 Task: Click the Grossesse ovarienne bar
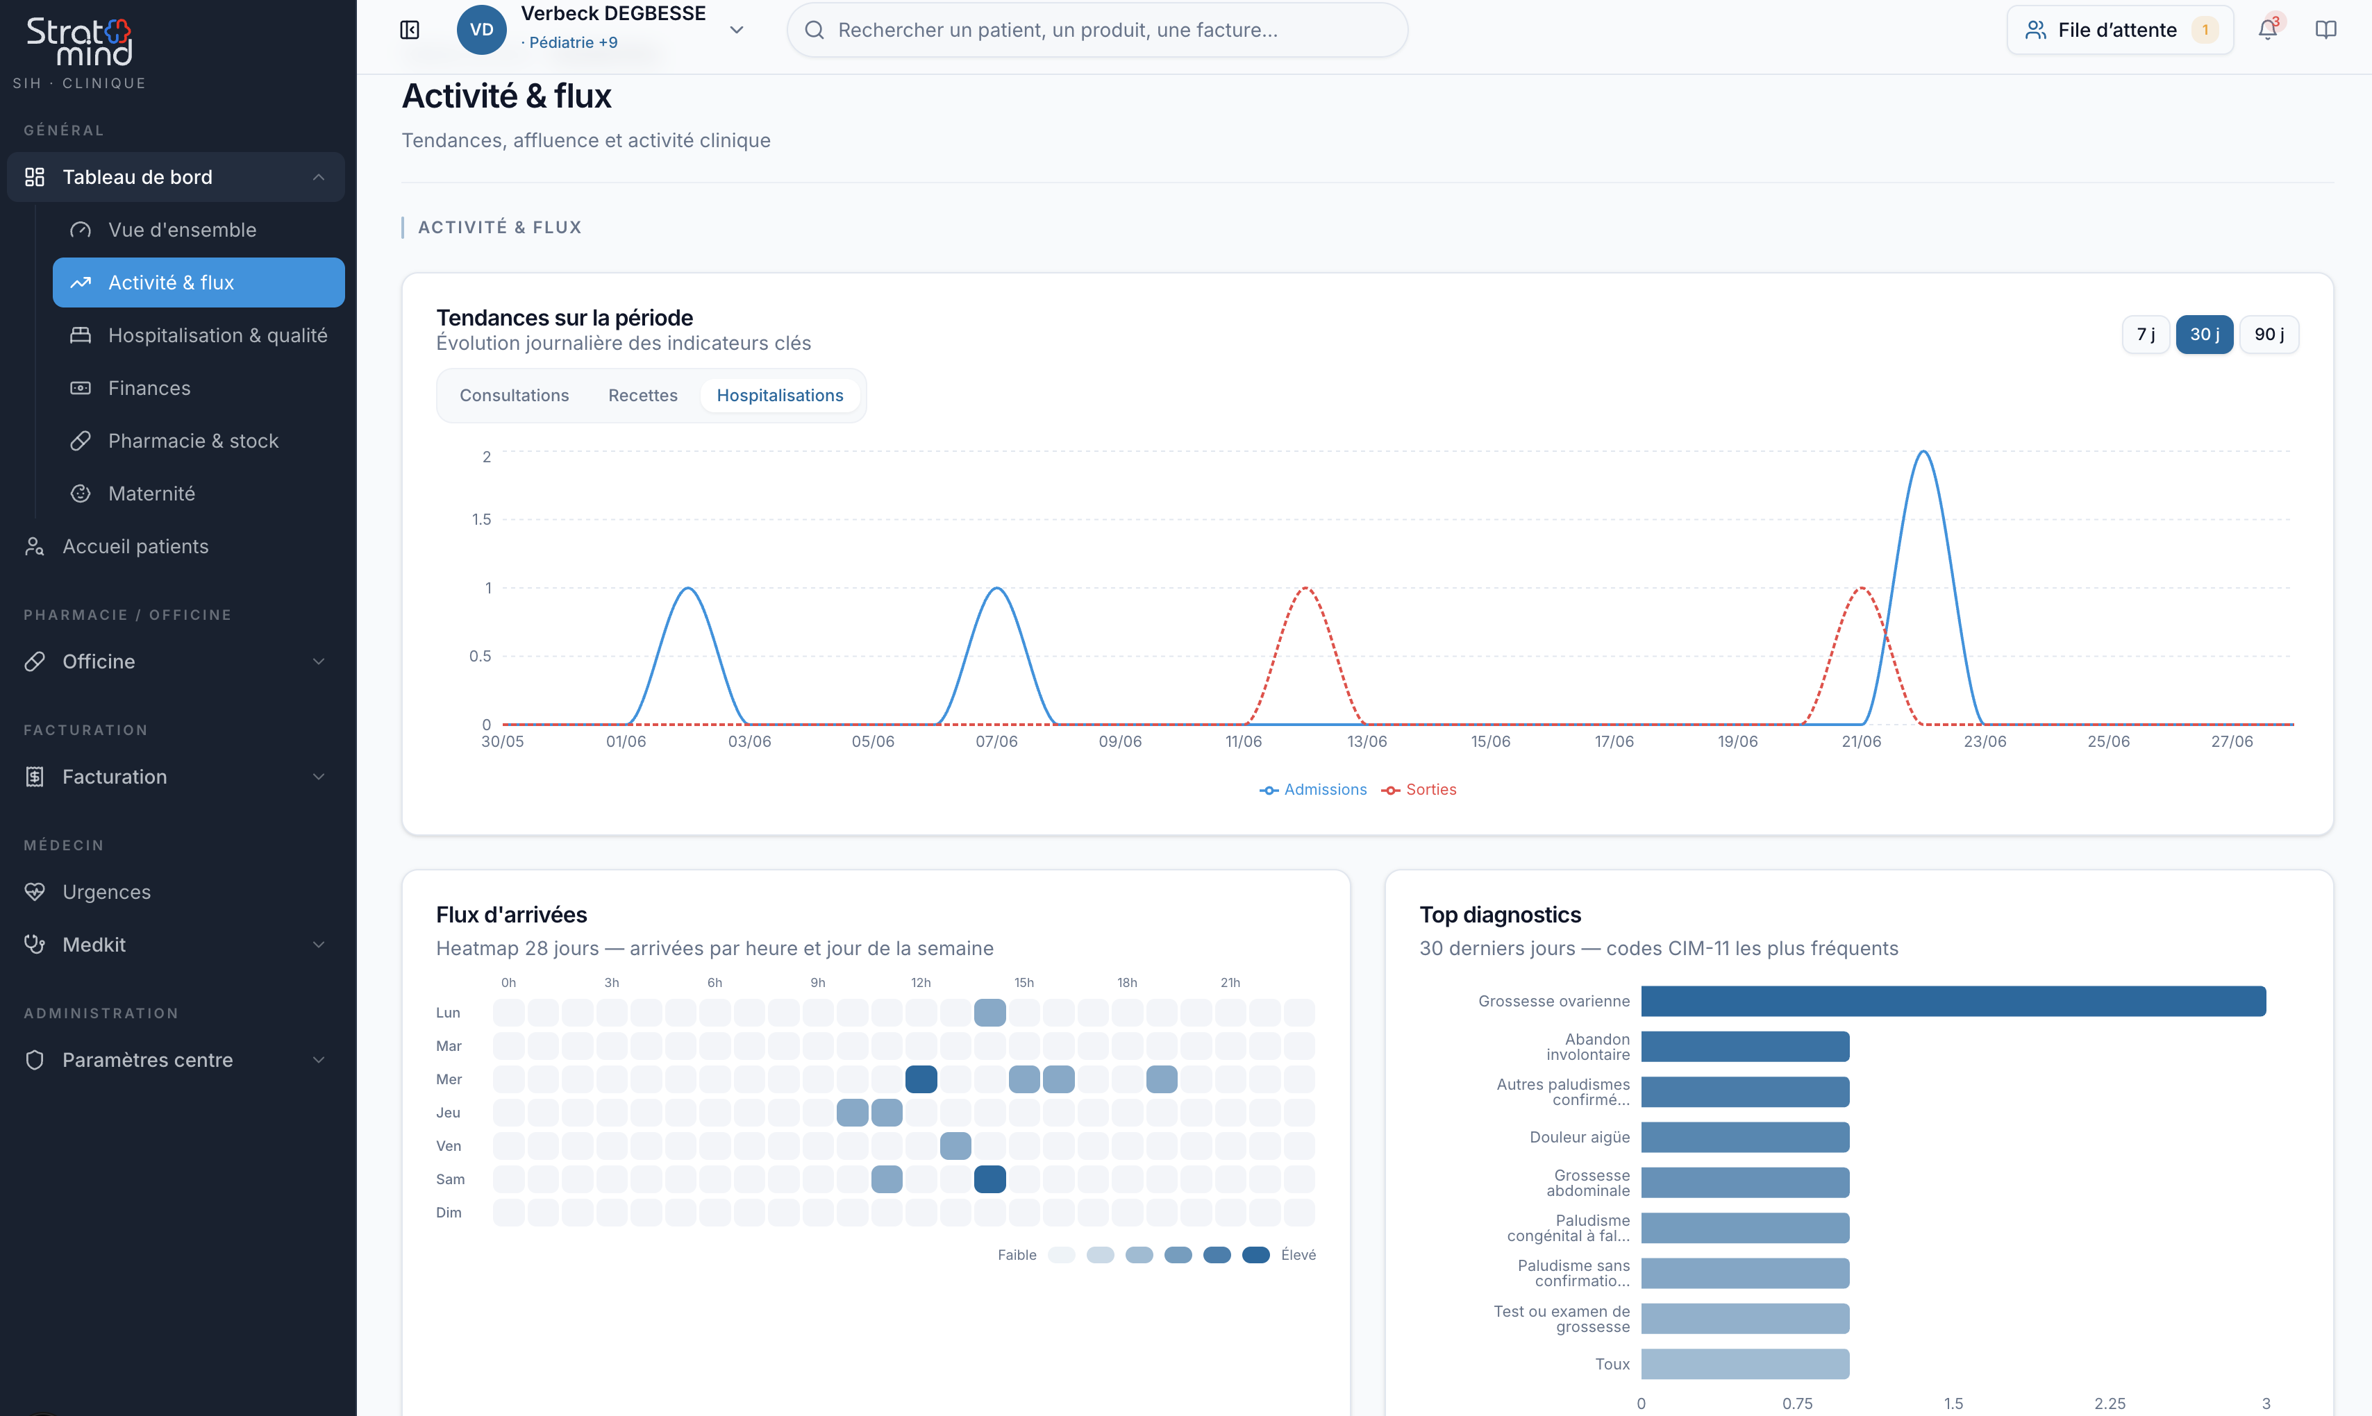pos(1953,1001)
